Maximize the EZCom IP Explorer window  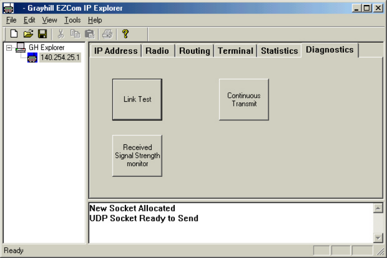[x=367, y=8]
